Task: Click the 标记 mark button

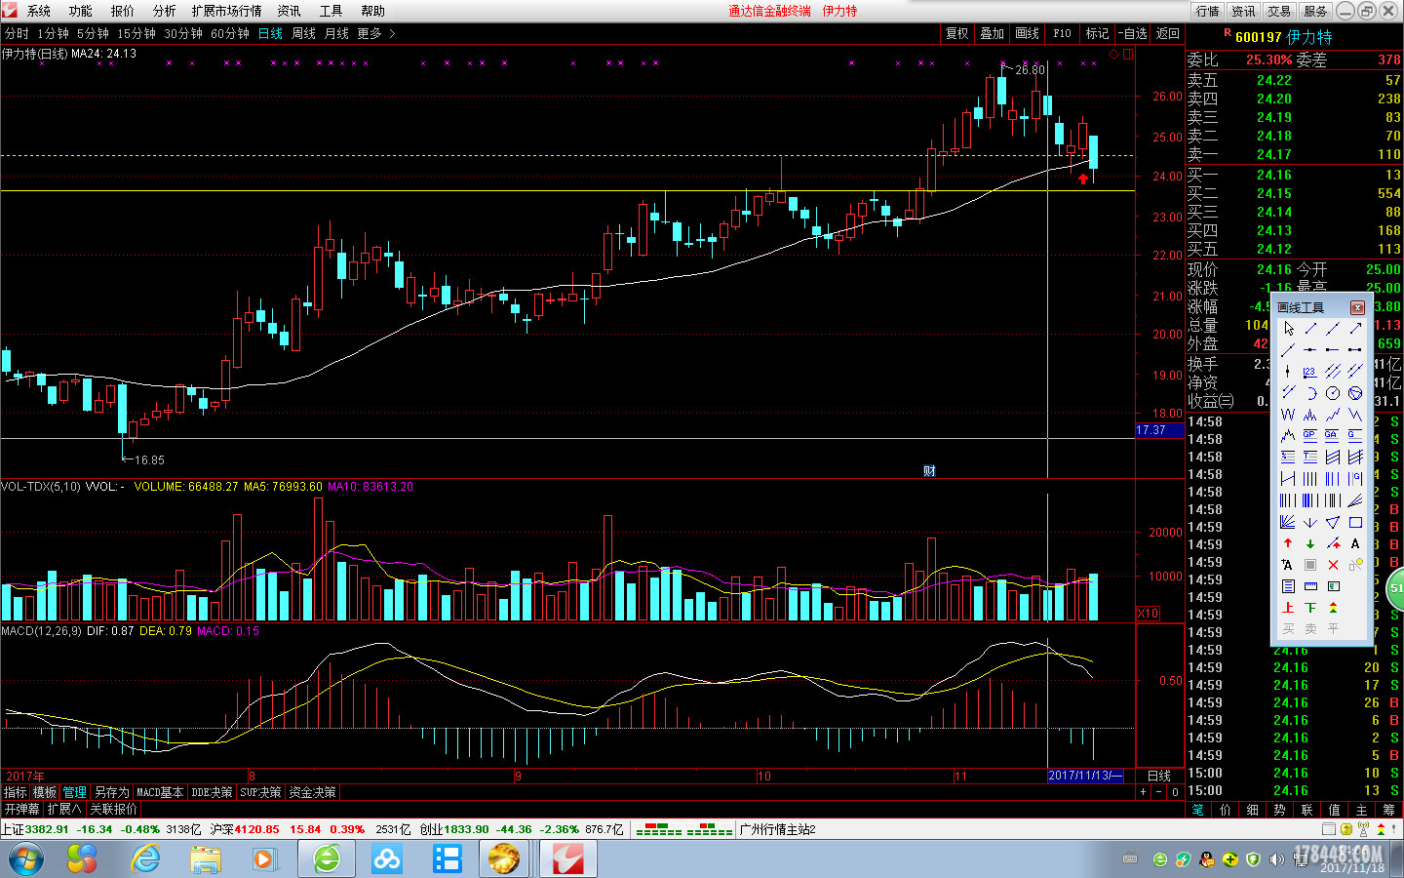Action: point(1098,33)
